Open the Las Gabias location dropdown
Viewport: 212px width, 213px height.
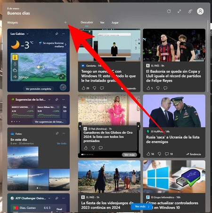click(x=27, y=34)
